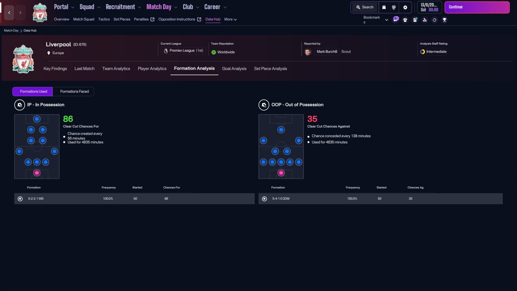This screenshot has height=291, width=517.
Task: Open the More submenu dropdown
Action: pyautogui.click(x=231, y=19)
